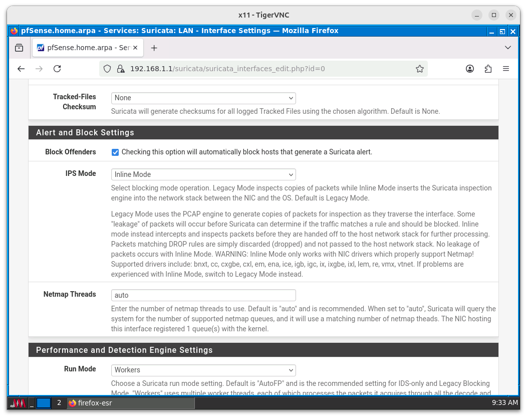Click the Tracked-Files Checksum label
The height and width of the screenshot is (418, 527).
74,102
